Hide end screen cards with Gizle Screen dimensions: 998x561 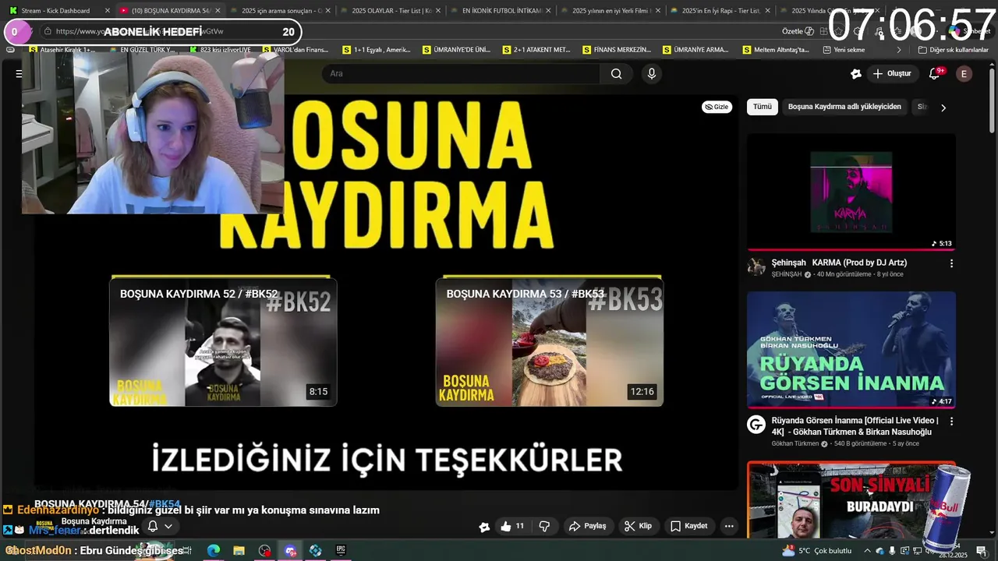pyautogui.click(x=717, y=107)
